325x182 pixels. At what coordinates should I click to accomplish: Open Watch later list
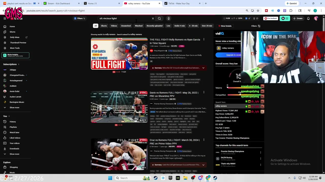[14, 132]
